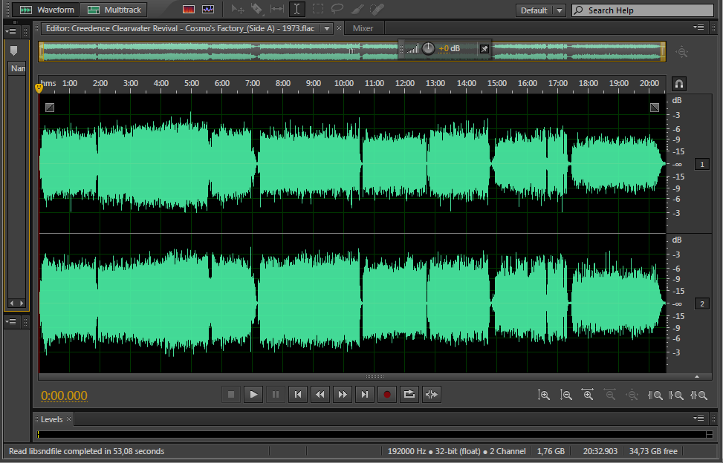Zoom to selection
The width and height of the screenshot is (723, 463).
(698, 395)
